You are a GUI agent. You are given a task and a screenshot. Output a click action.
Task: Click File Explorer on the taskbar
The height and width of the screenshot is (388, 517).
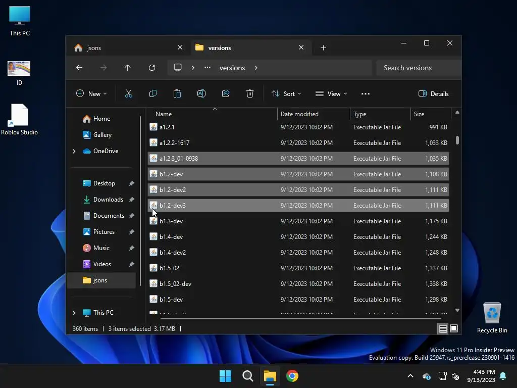(x=270, y=376)
